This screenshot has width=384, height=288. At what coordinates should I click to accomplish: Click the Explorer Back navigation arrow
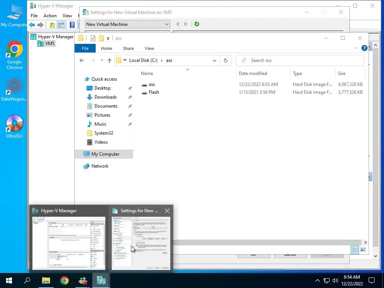82,60
